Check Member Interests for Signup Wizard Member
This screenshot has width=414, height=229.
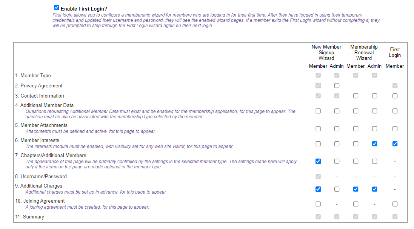click(318, 144)
